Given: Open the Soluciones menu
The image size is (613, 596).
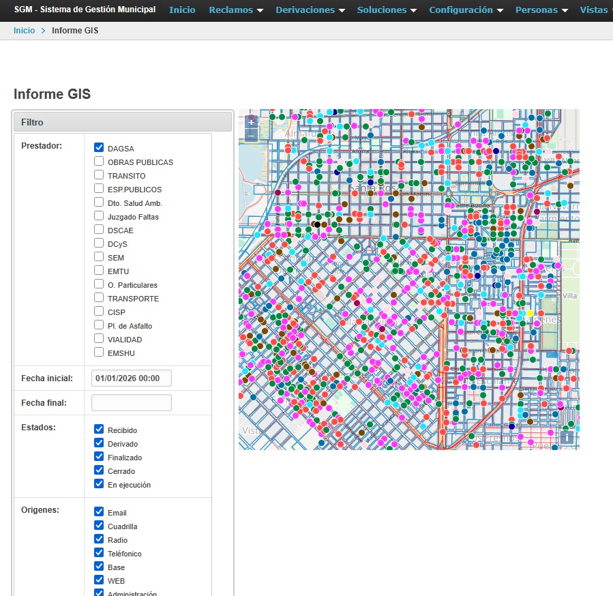Looking at the screenshot, I should pos(387,10).
